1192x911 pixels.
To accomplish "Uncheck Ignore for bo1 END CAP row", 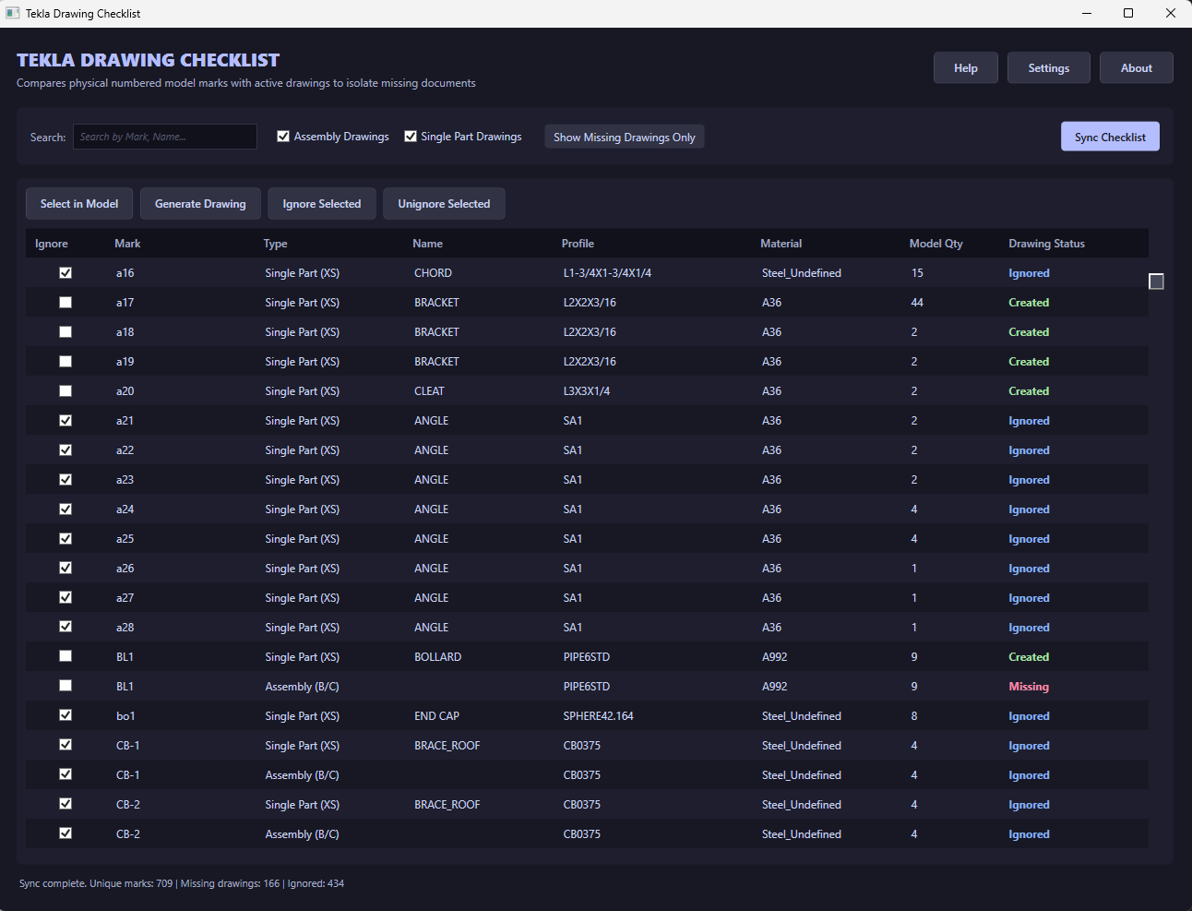I will click(66, 715).
